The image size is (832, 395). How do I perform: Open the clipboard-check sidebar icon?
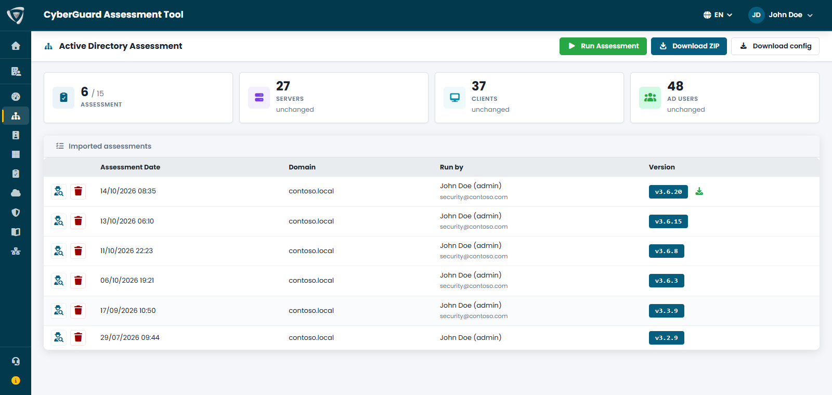[16, 174]
